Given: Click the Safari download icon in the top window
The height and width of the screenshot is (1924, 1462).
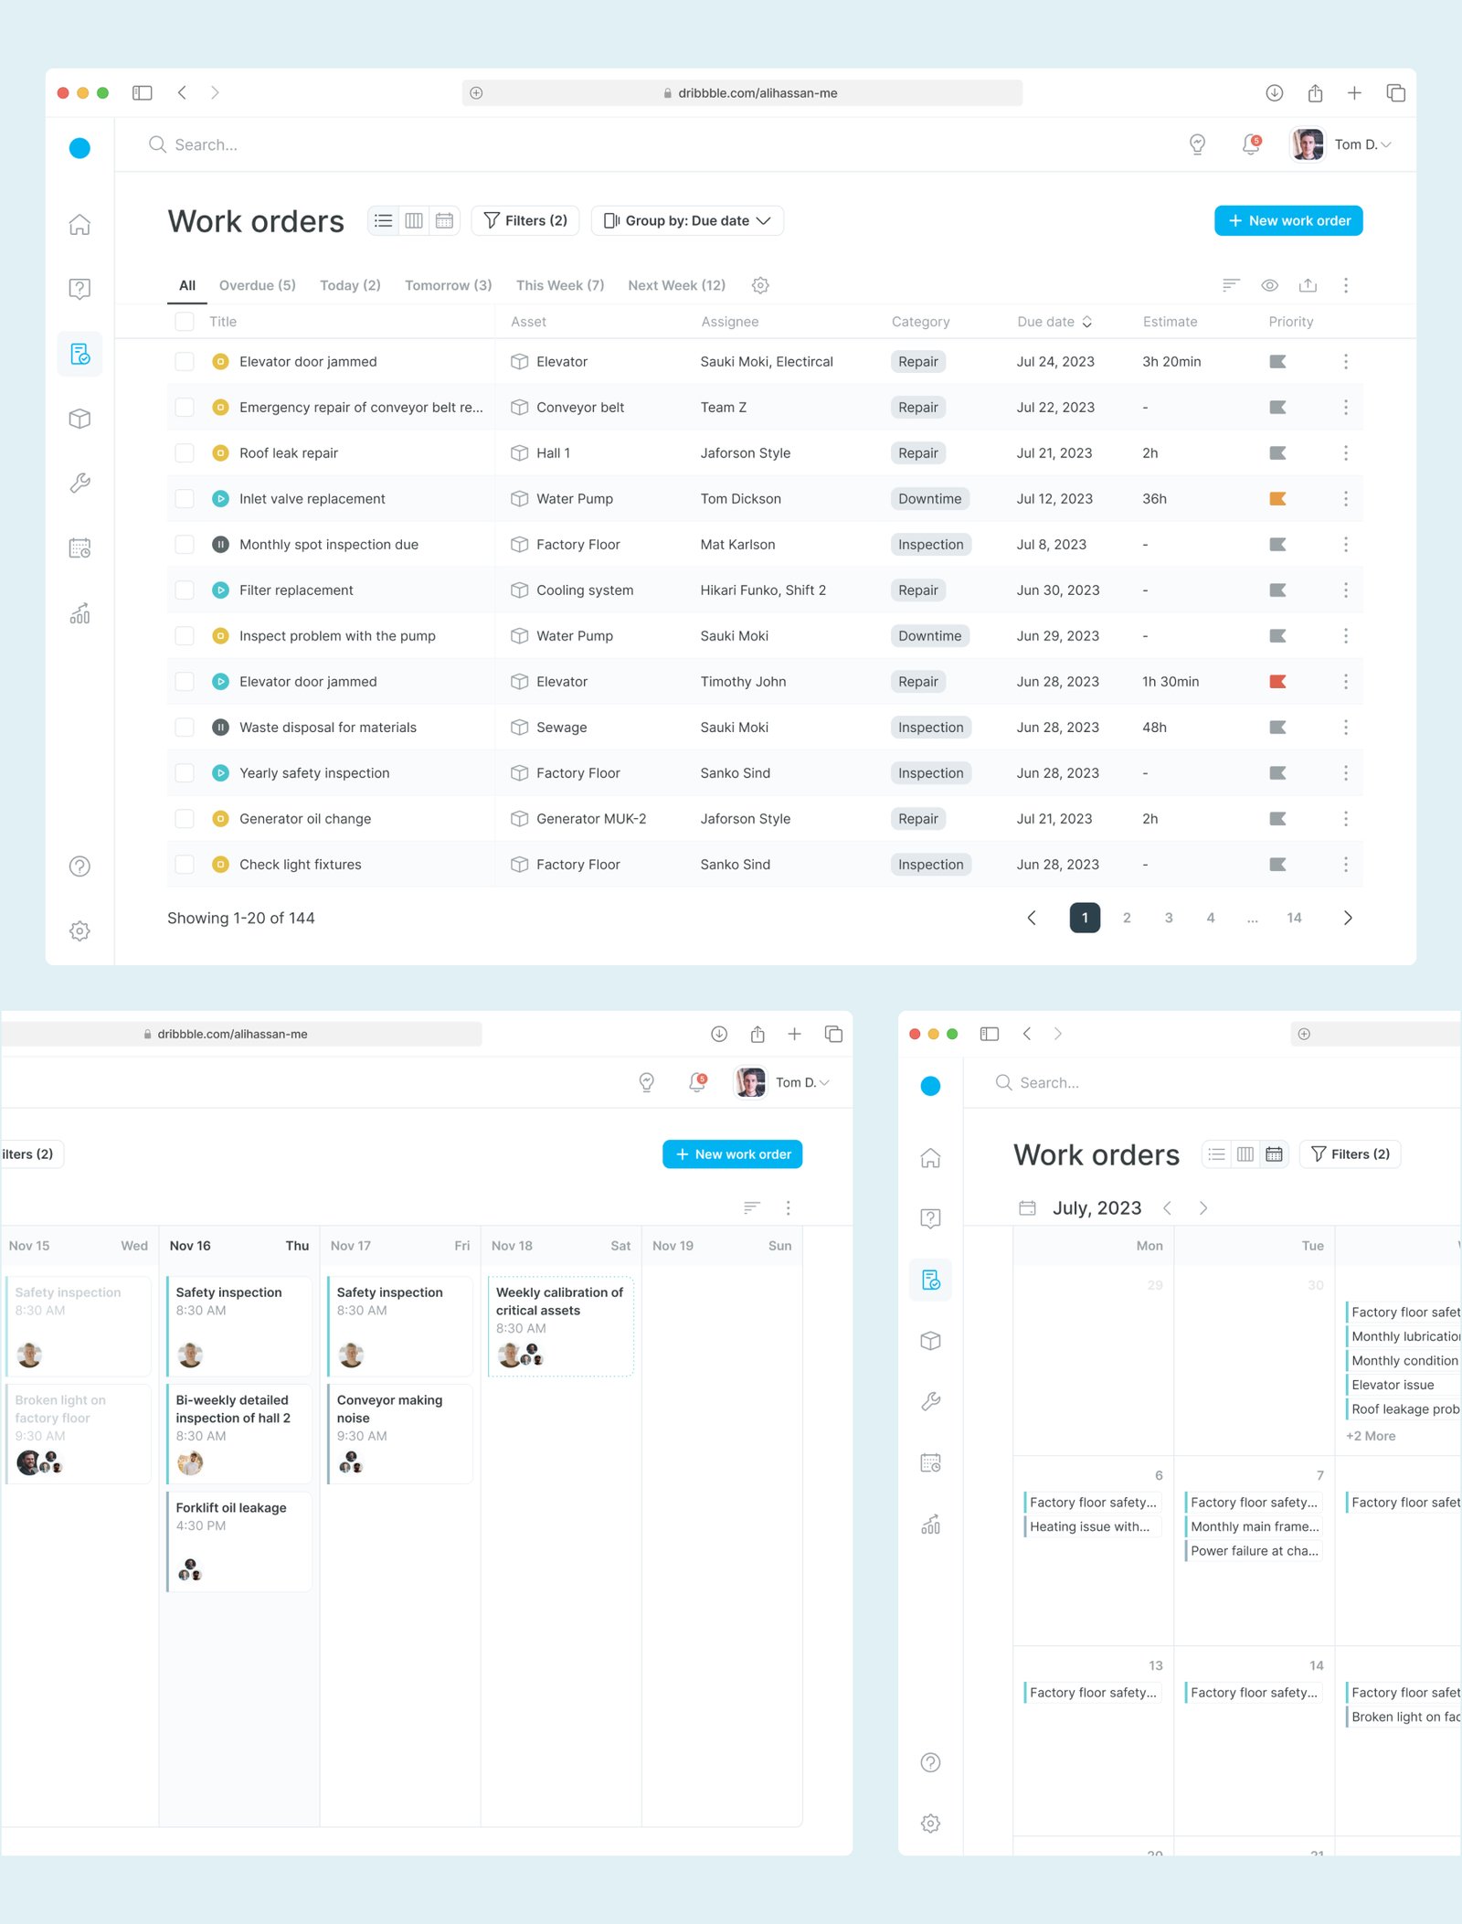Looking at the screenshot, I should pos(1274,92).
